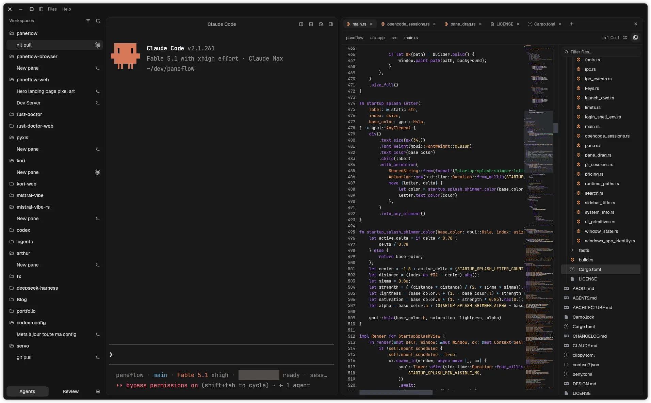Click the Ln 1, Col 1 position indicator

click(610, 38)
